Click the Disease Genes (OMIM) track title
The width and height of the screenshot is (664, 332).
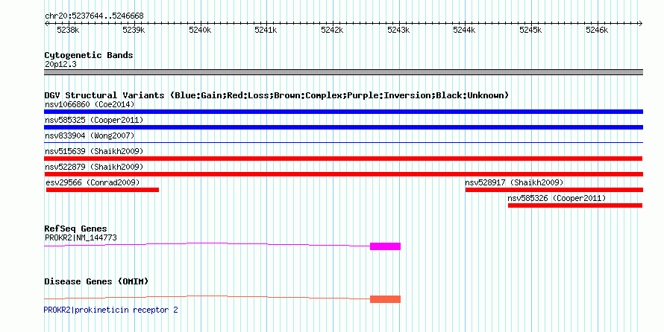tap(96, 281)
